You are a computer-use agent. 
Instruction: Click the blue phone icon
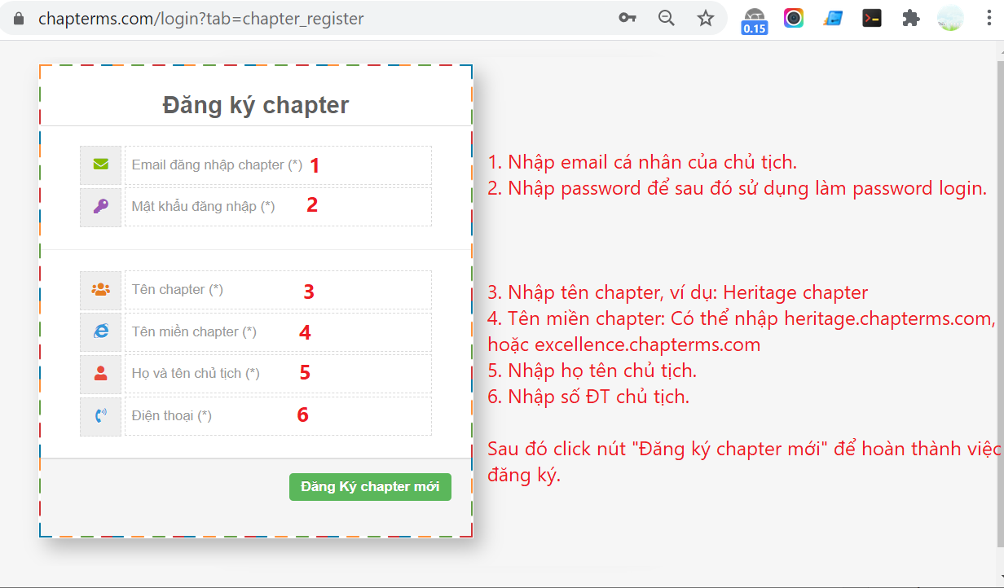point(100,416)
